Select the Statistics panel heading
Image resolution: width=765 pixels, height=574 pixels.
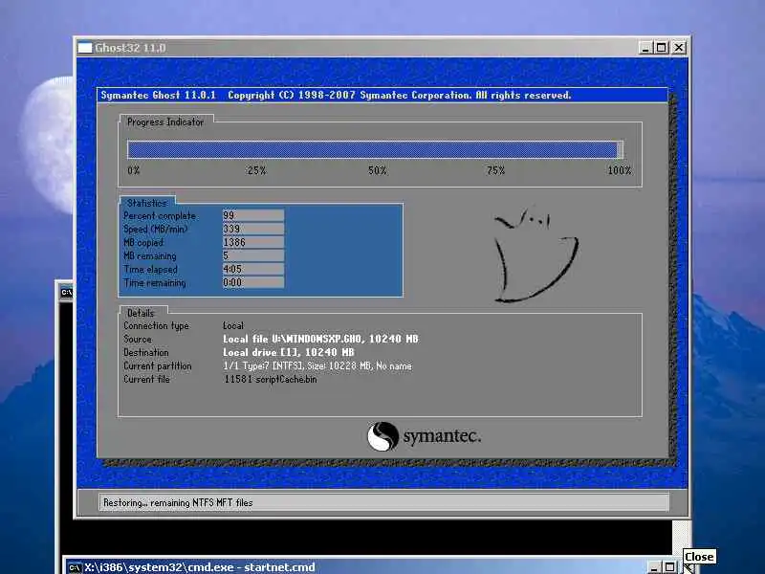[147, 203]
